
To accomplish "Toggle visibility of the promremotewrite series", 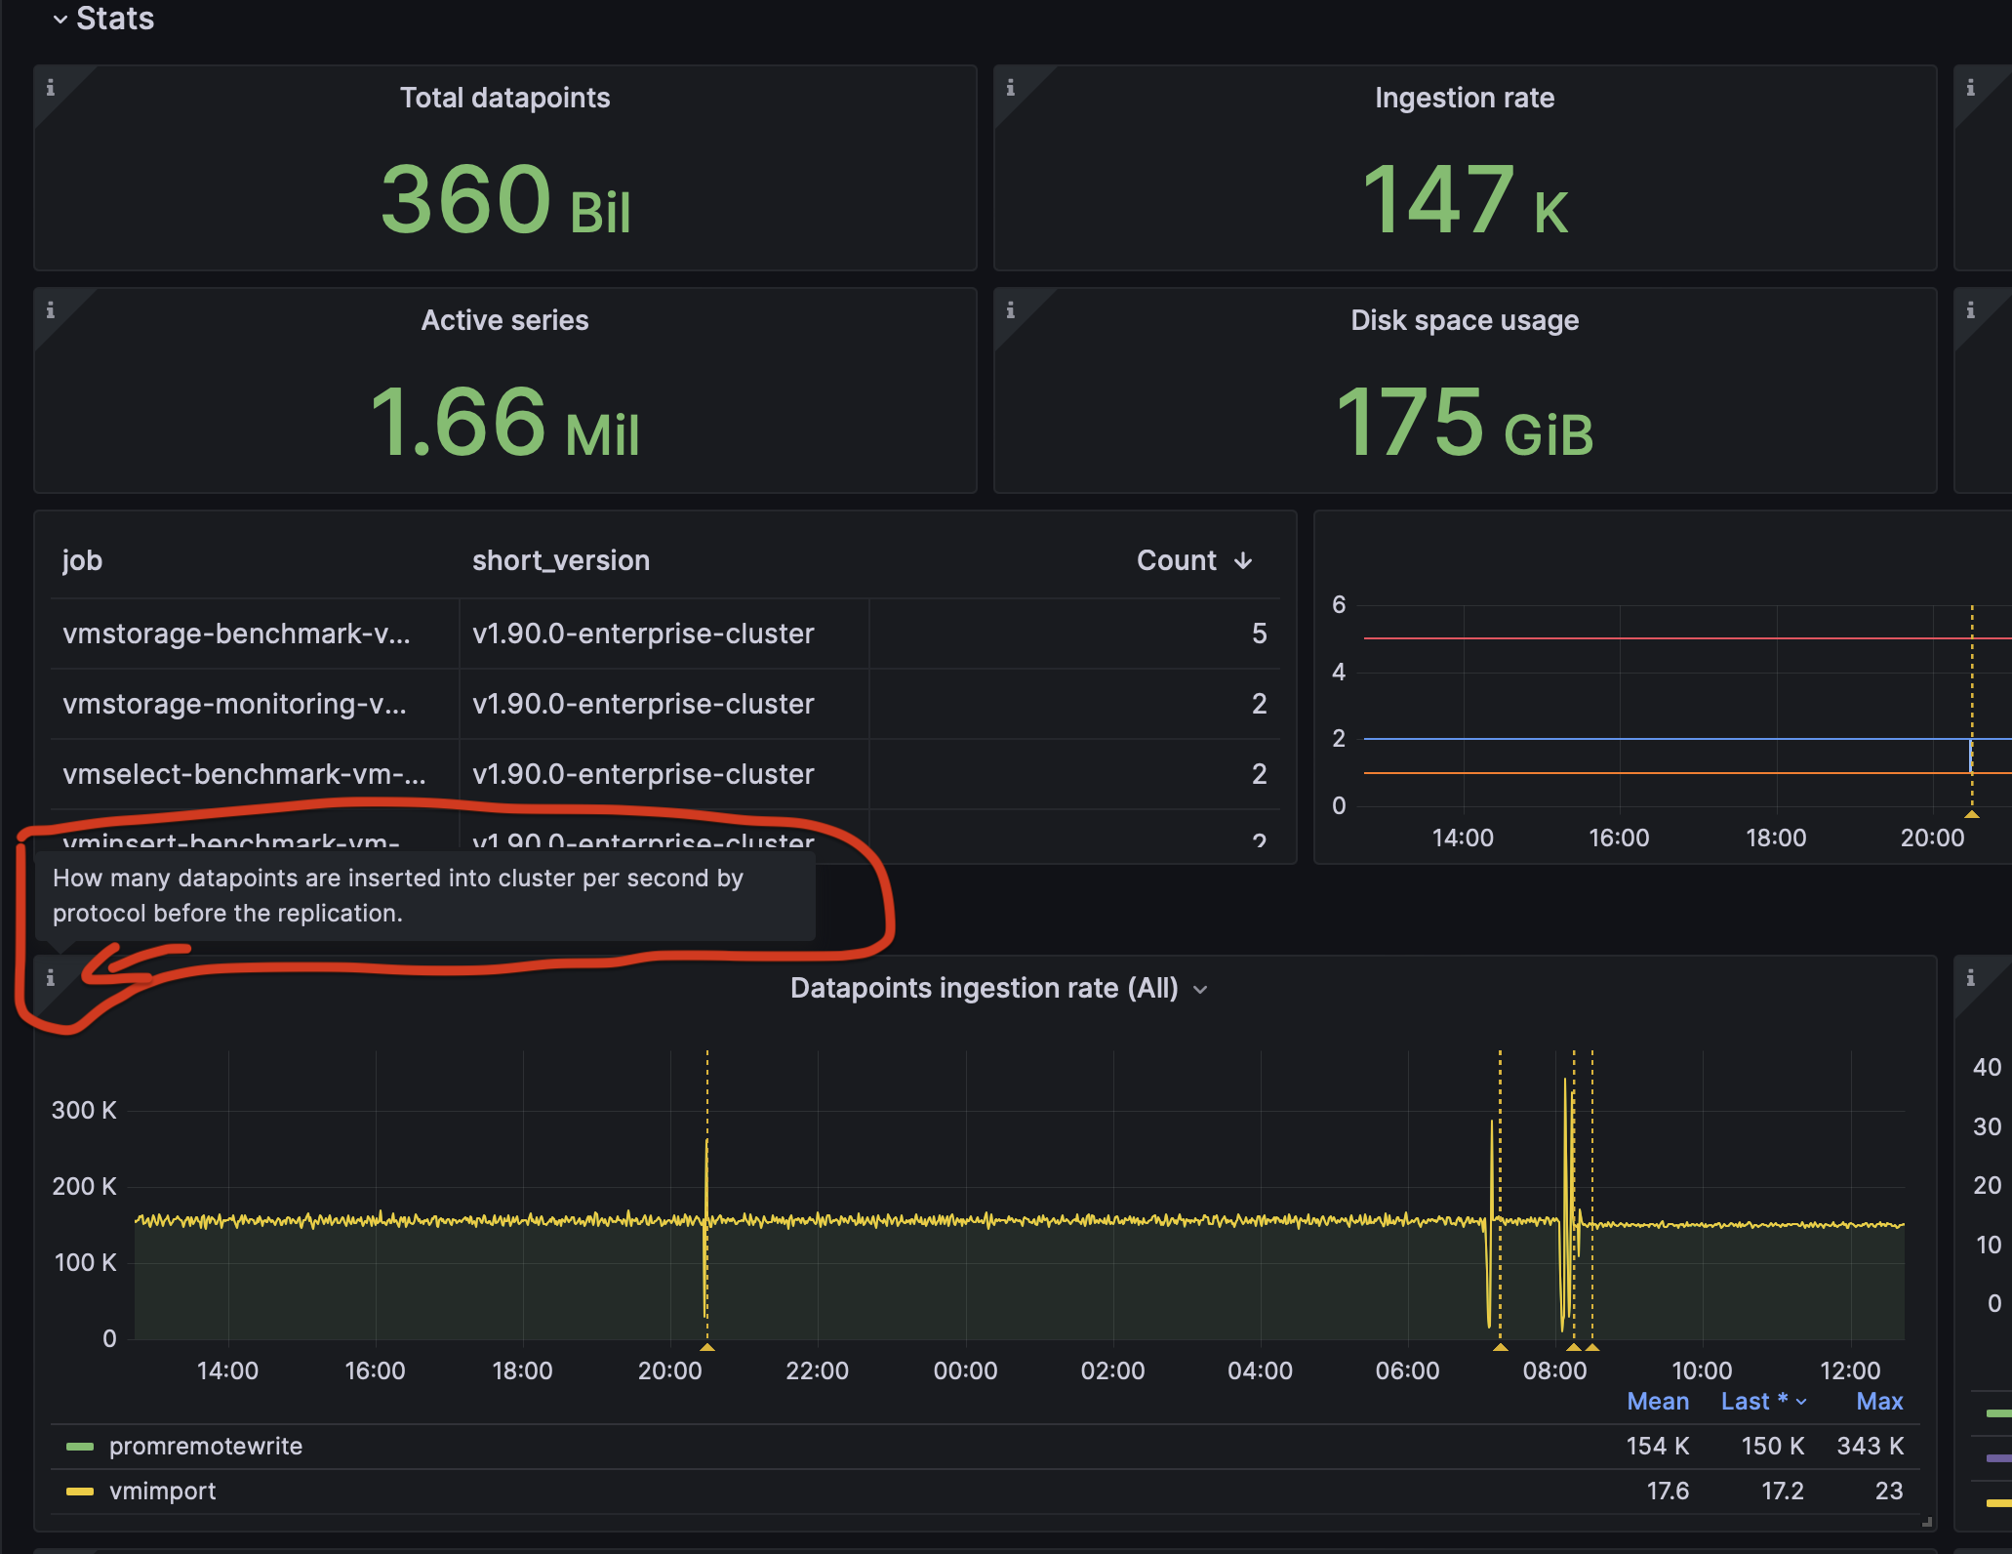I will pos(205,1446).
